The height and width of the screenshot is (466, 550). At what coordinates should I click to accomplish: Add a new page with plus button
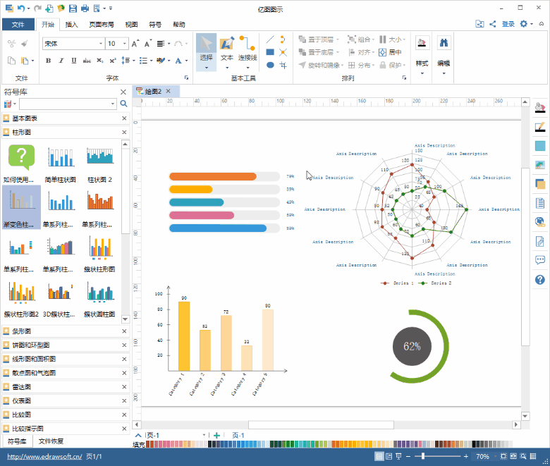pyautogui.click(x=216, y=435)
